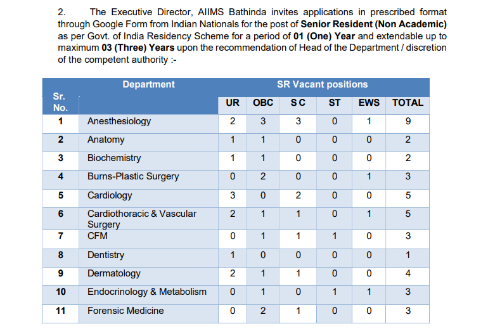
Task: Click the TOTAL column header
Action: pyautogui.click(x=408, y=103)
